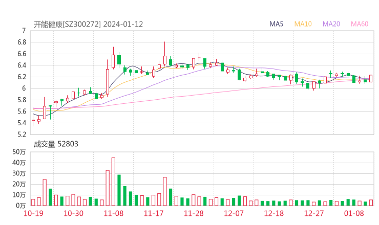Click the 0万 volume axis label
Image resolution: width=379 pixels, height=225 pixels.
tap(21, 206)
